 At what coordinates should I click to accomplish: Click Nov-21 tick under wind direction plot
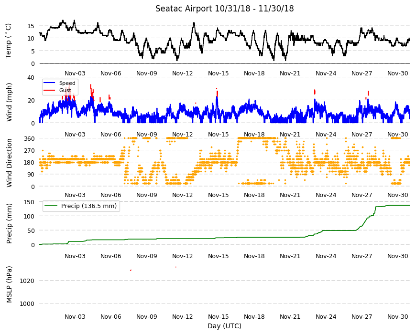pos(290,195)
